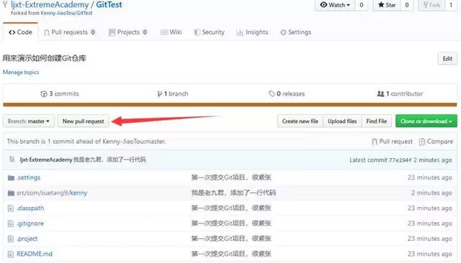Open the Clone or download dropdown
Screen dimensions: 461x263
coord(426,121)
